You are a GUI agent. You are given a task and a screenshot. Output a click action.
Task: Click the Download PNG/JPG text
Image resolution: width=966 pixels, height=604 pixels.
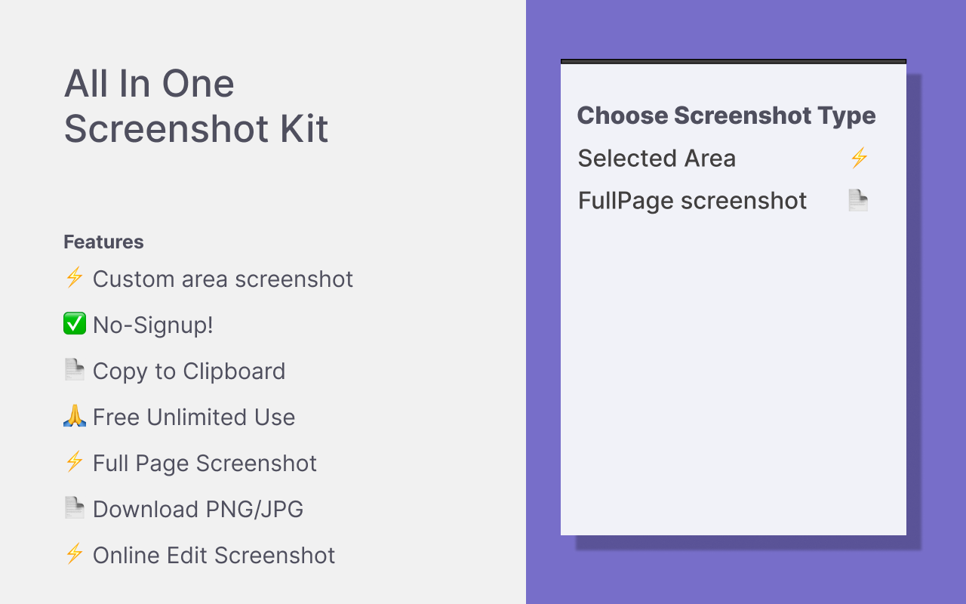click(x=198, y=510)
